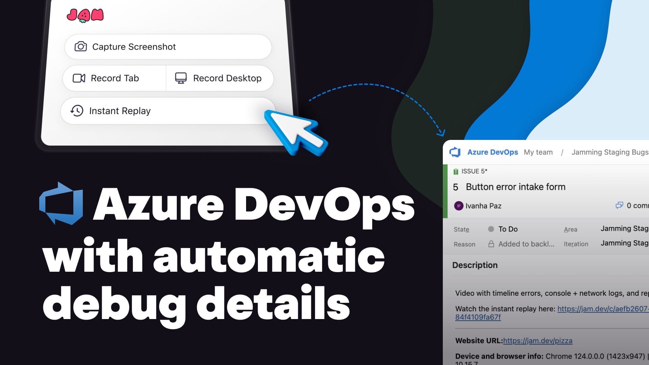
Task: Click the Azure DevOps logo icon
Action: coord(456,152)
